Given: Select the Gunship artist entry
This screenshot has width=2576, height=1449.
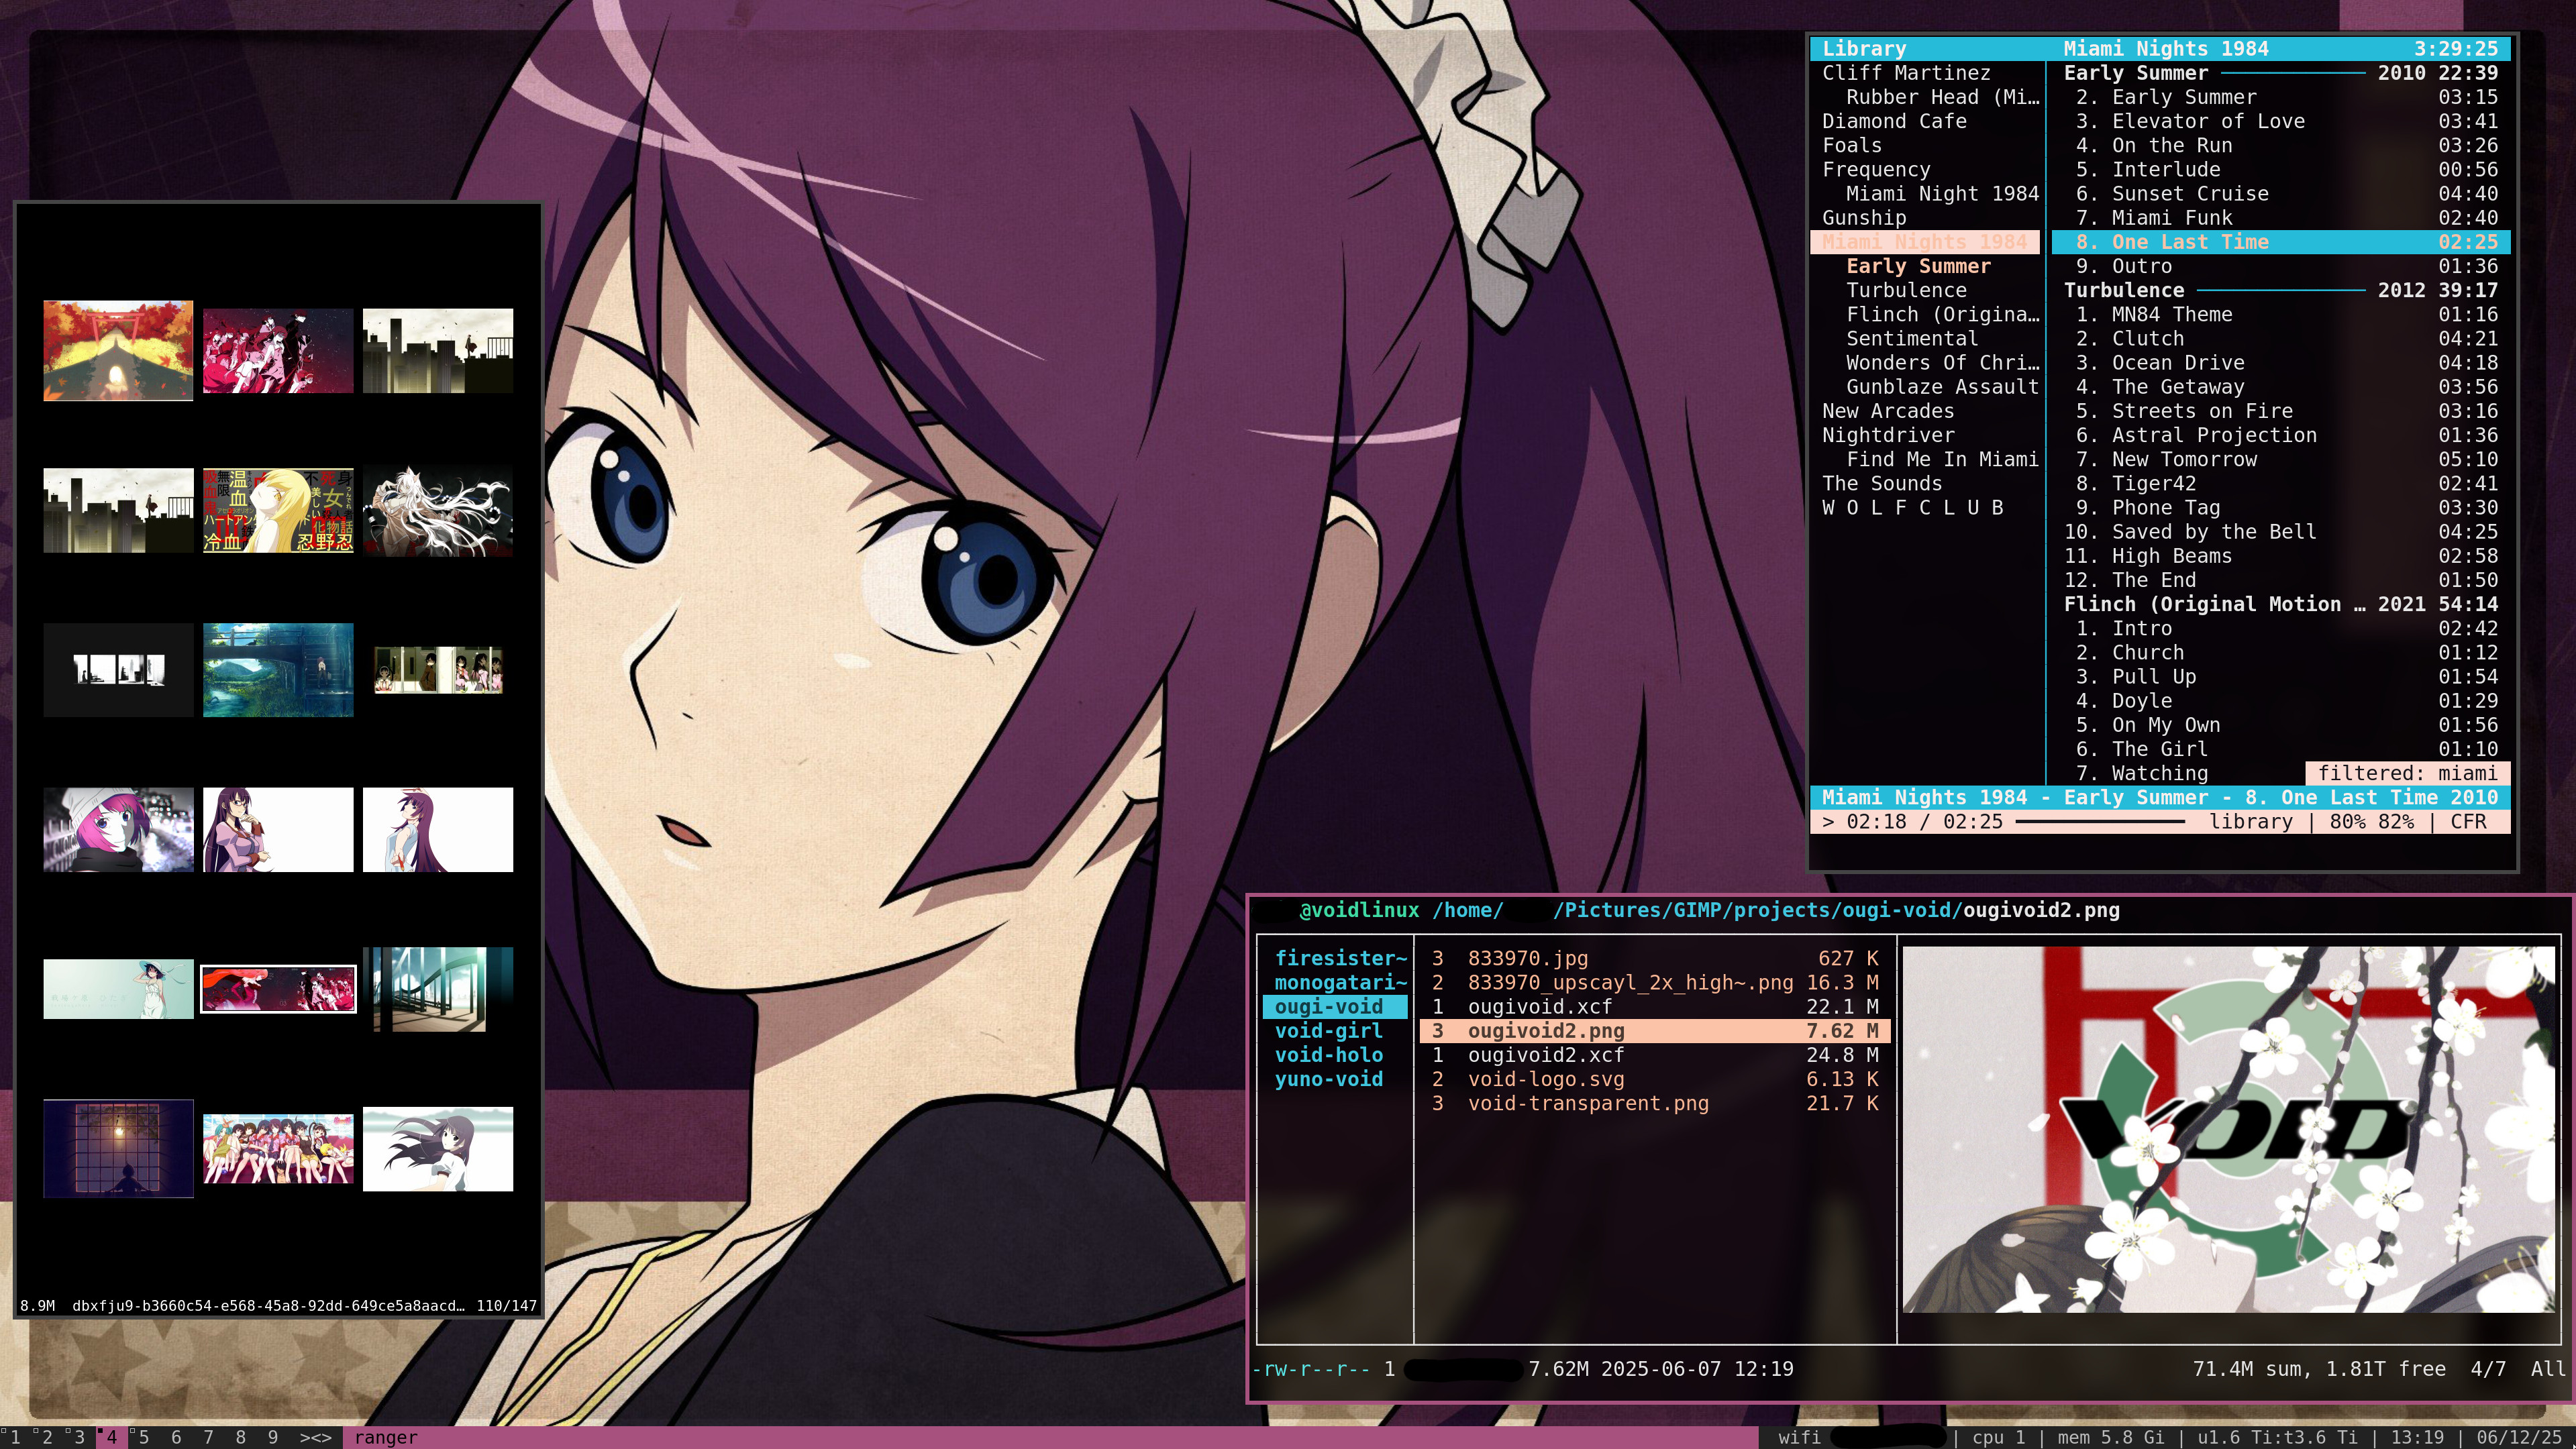Looking at the screenshot, I should (x=1863, y=217).
